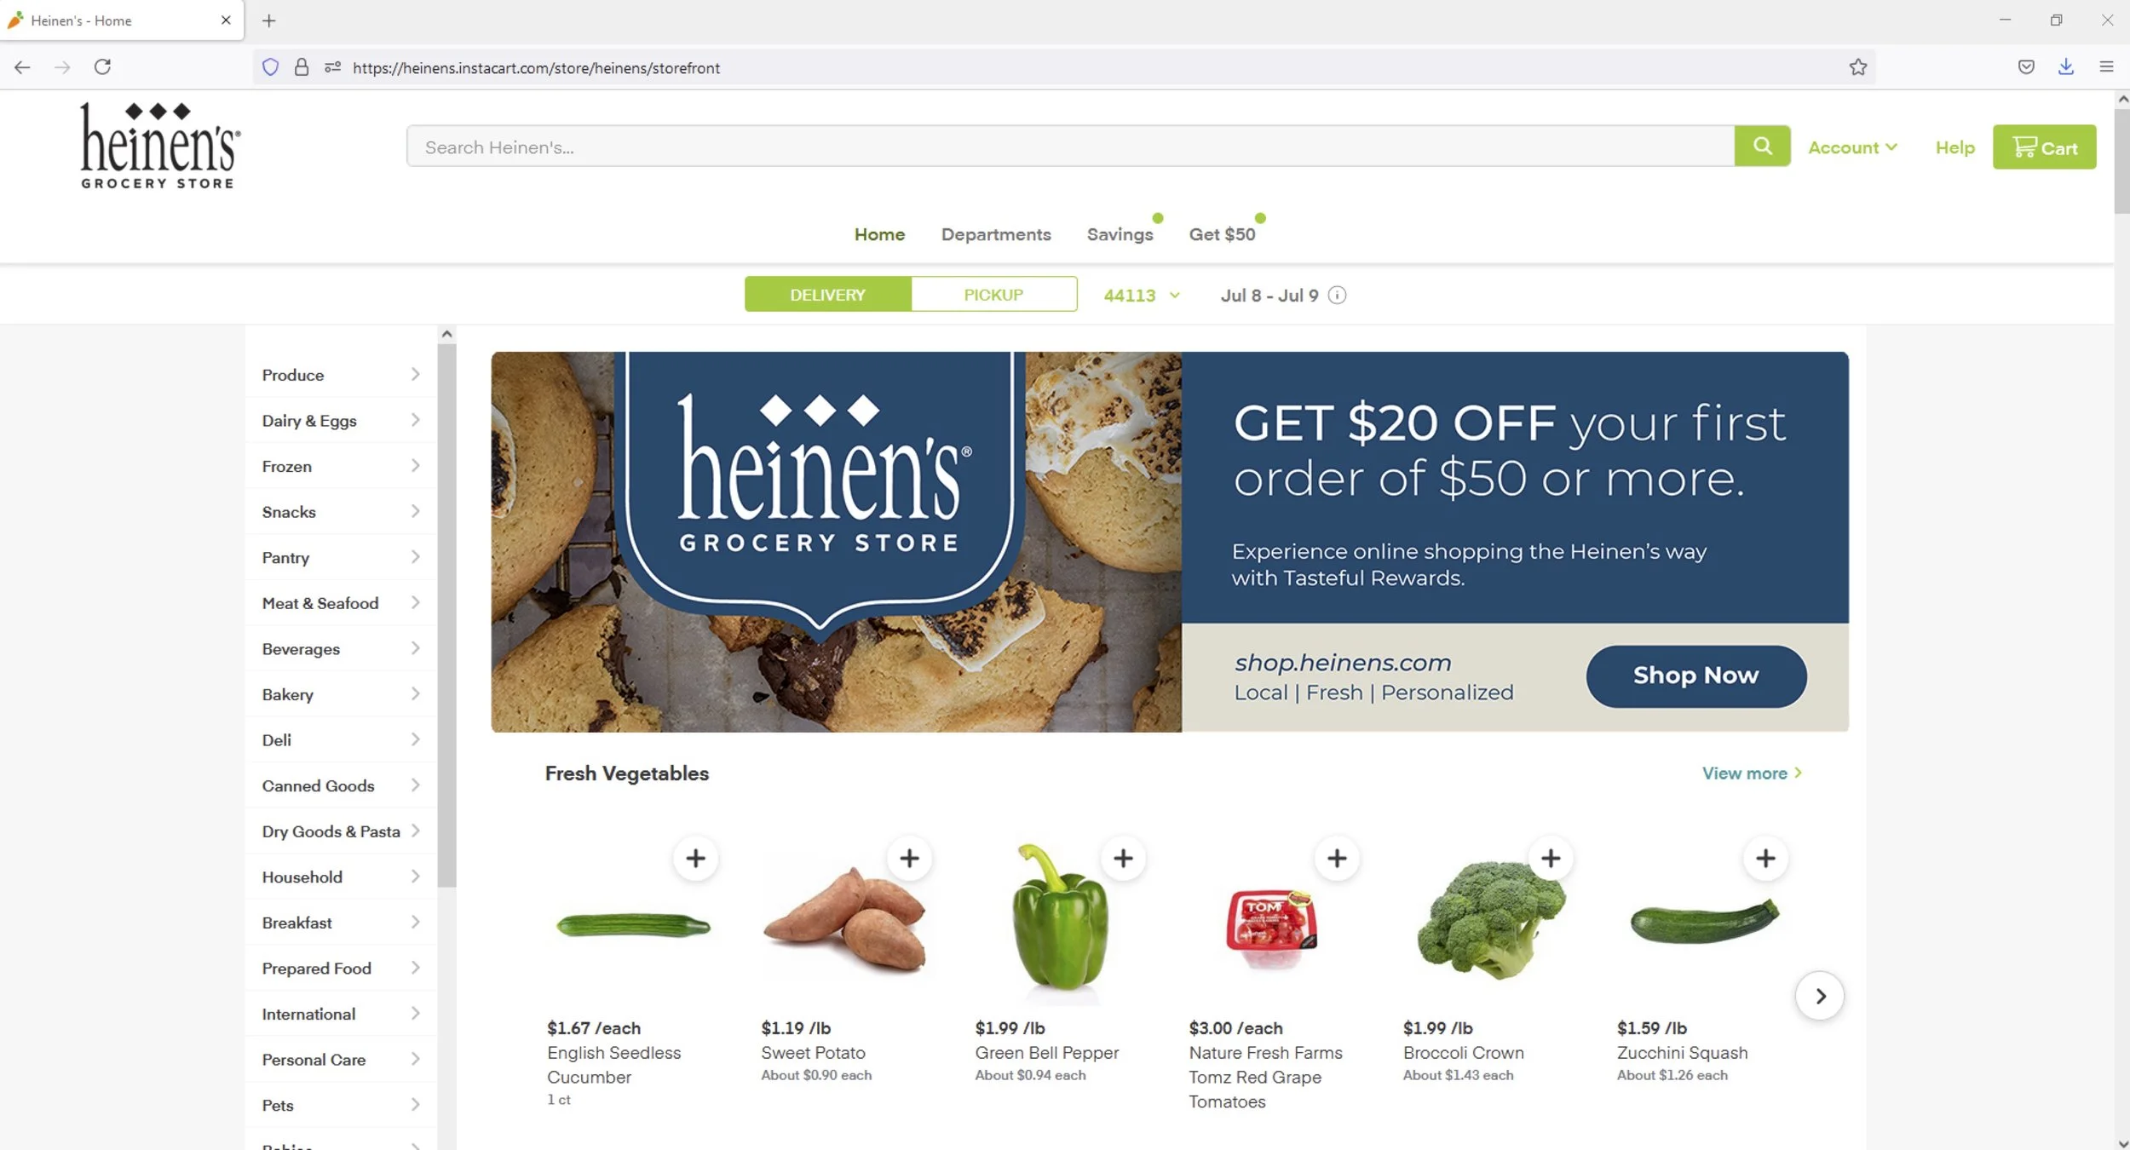2130x1150 pixels.
Task: Click the green search magnifier button
Action: [1762, 147]
